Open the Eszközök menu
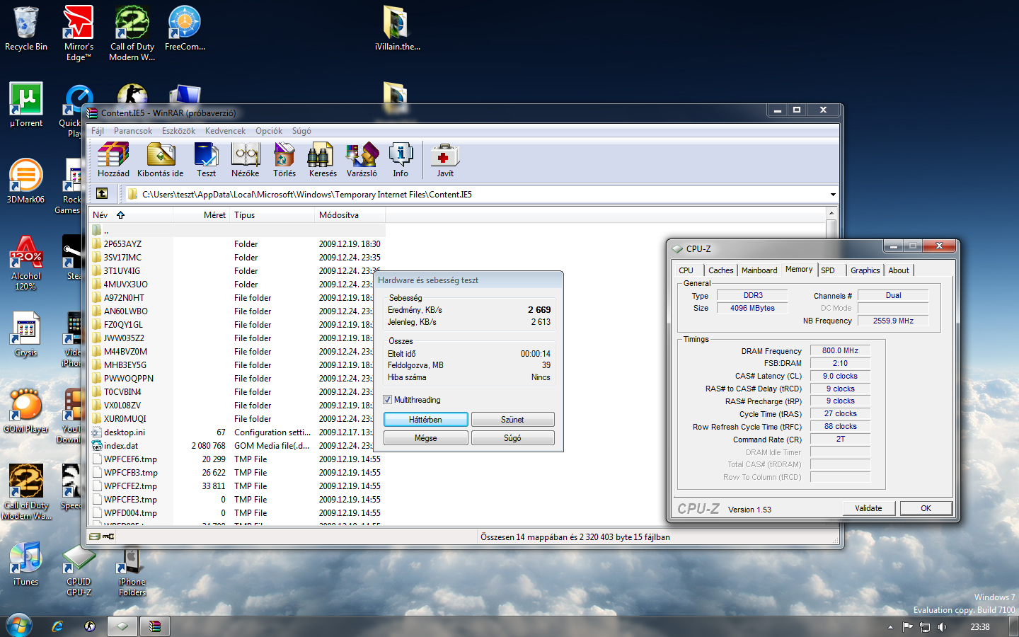 coord(178,131)
